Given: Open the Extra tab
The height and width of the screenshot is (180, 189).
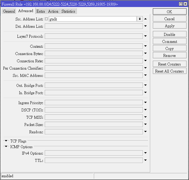Looking at the screenshot, I should point(41,11).
